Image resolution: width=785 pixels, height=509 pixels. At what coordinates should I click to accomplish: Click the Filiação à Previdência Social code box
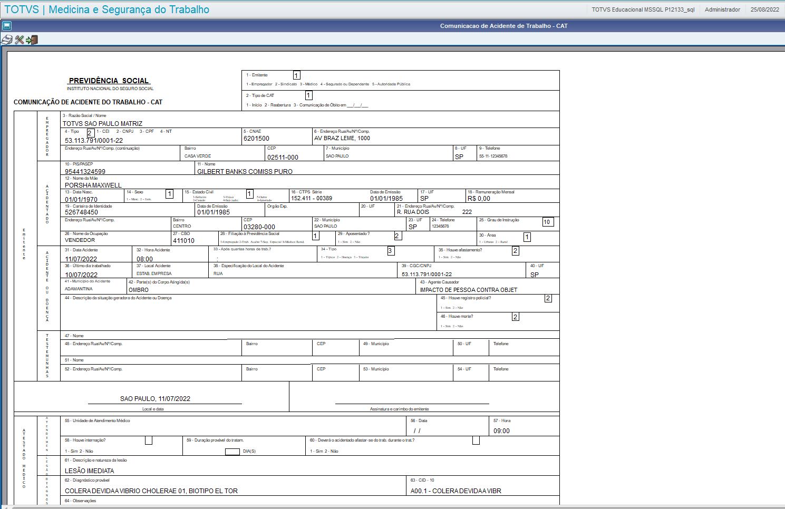tap(316, 236)
